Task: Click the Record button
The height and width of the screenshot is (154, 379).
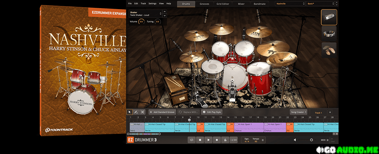Action: coord(217,140)
